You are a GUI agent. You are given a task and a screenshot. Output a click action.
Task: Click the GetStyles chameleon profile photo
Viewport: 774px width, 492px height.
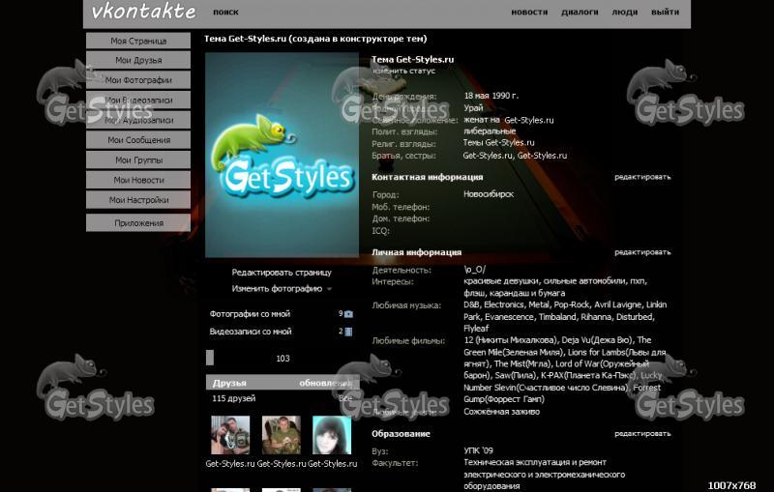282,155
